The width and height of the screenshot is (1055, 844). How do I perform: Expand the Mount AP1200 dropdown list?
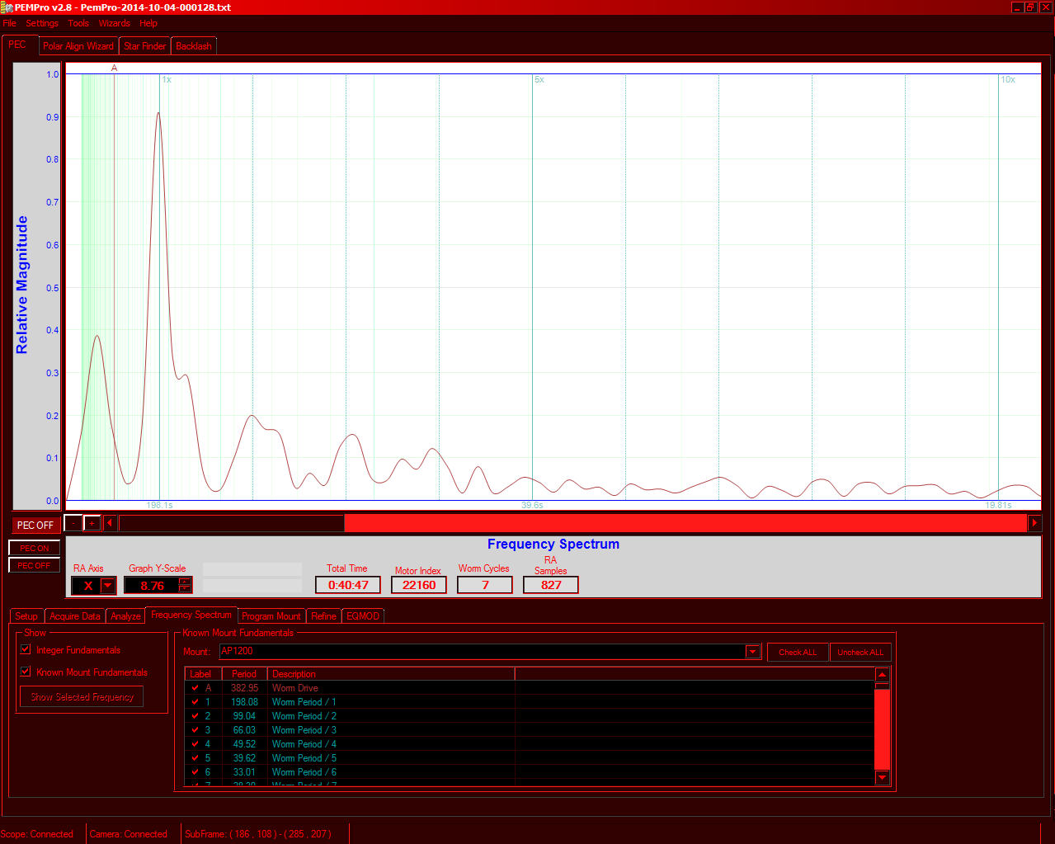coord(752,652)
